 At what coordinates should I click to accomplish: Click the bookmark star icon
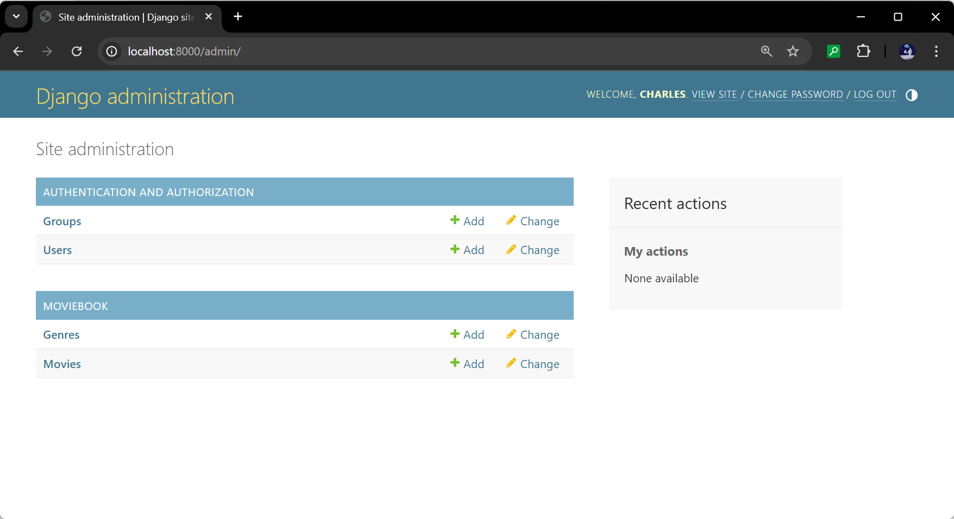click(x=793, y=52)
